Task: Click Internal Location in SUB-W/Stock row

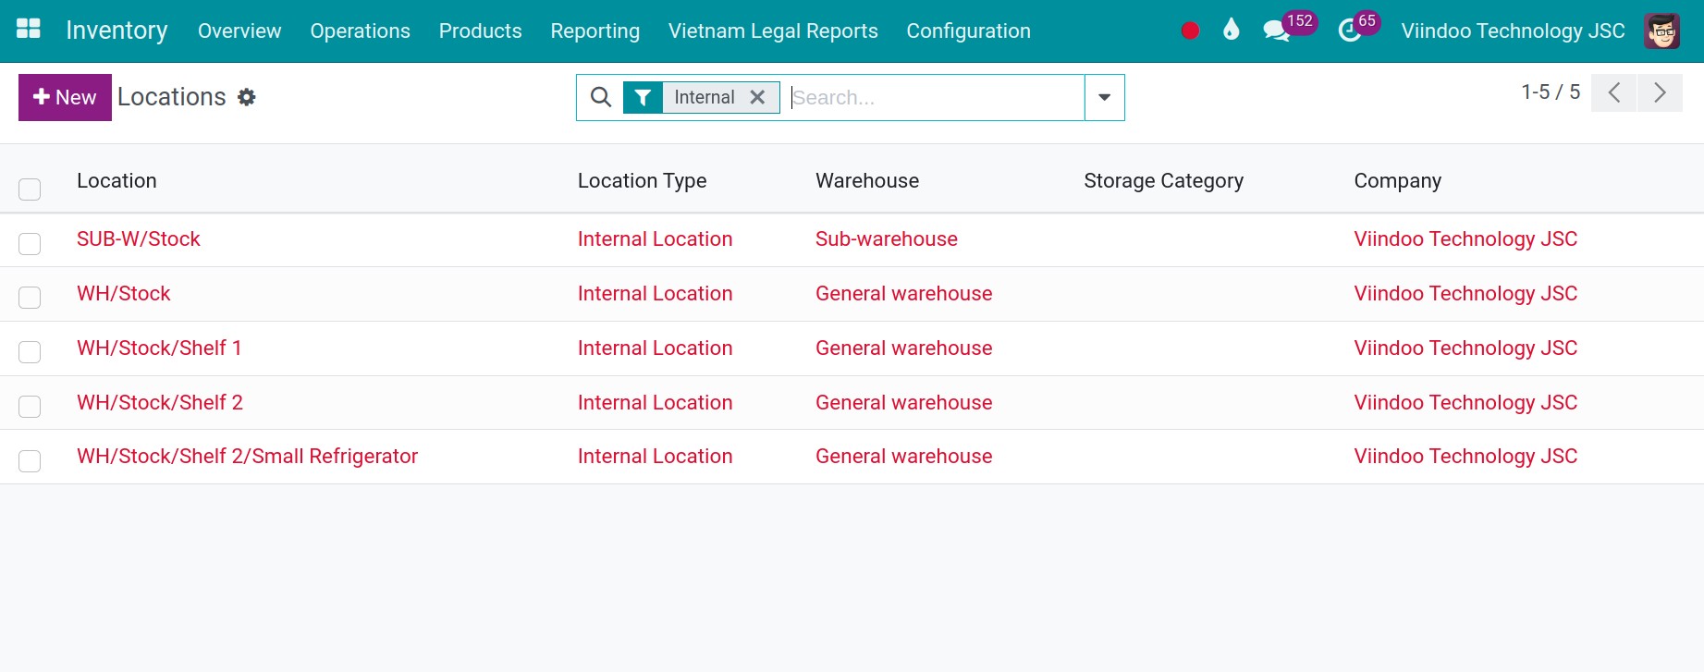Action: [656, 239]
